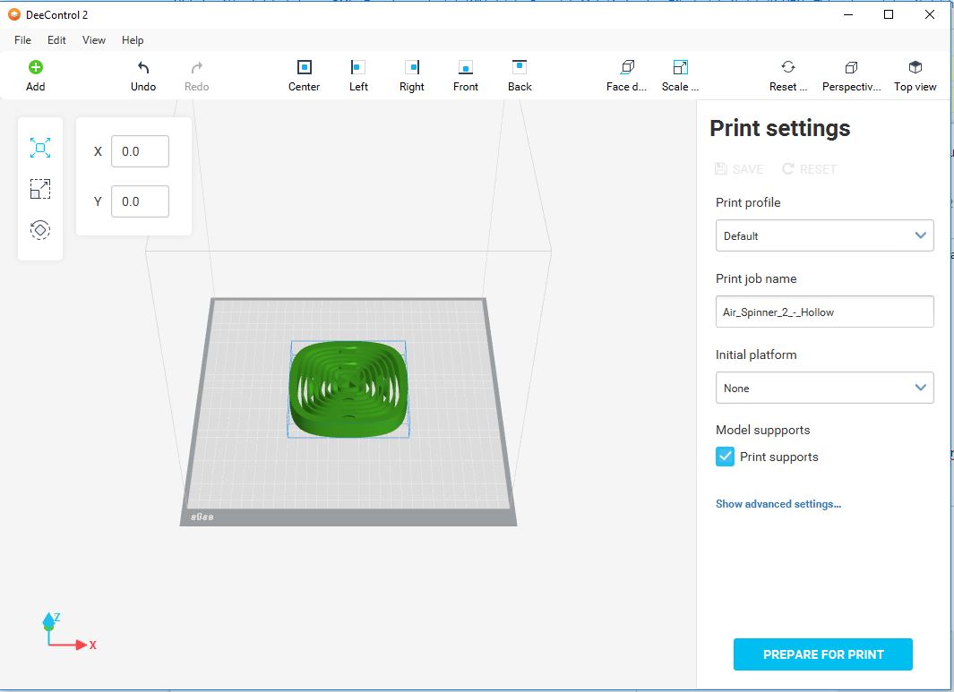The height and width of the screenshot is (692, 954).
Task: Click the Print job name field
Action: point(824,312)
